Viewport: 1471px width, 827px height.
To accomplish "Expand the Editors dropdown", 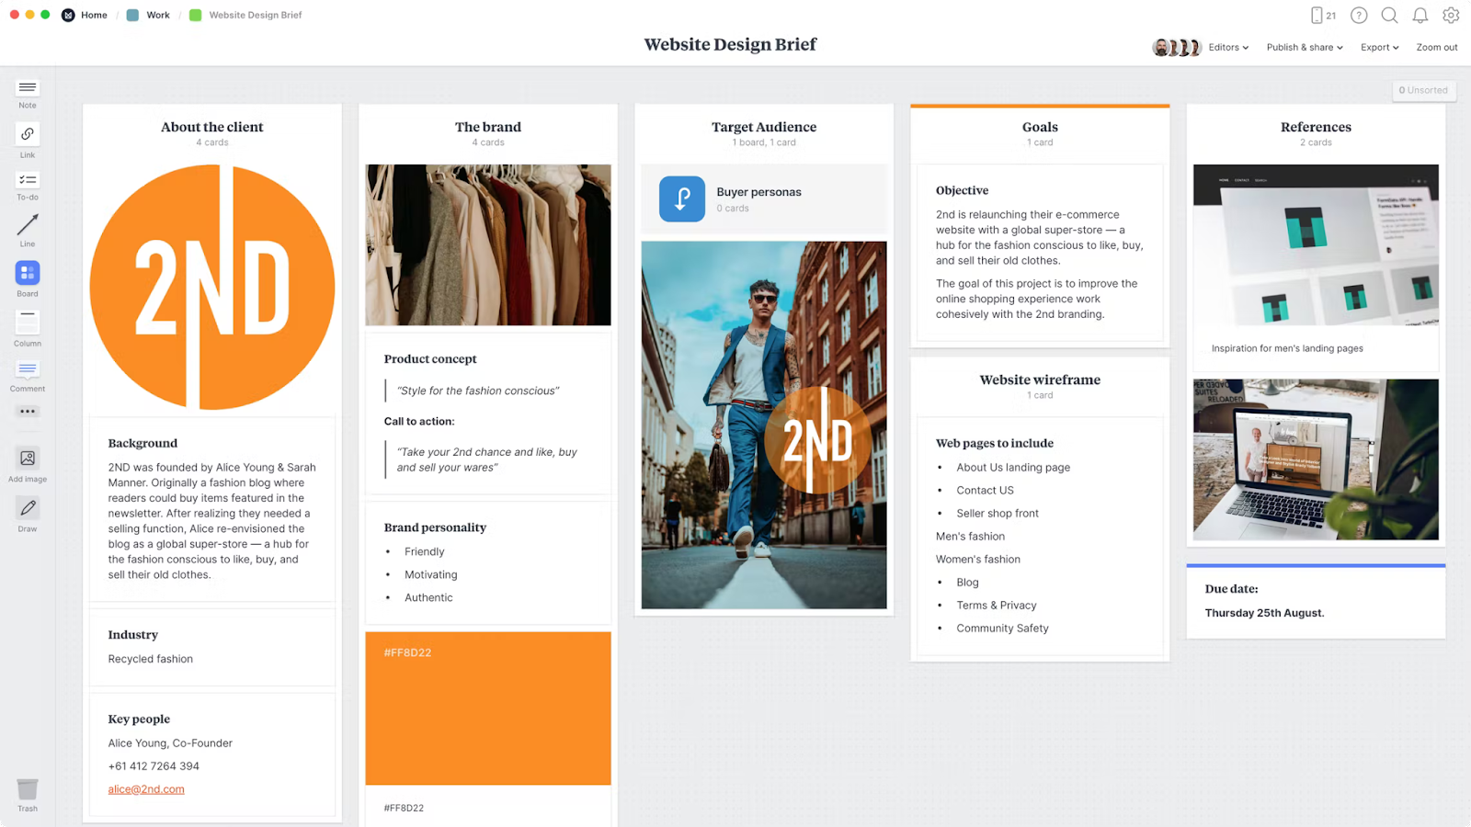I will pos(1227,48).
